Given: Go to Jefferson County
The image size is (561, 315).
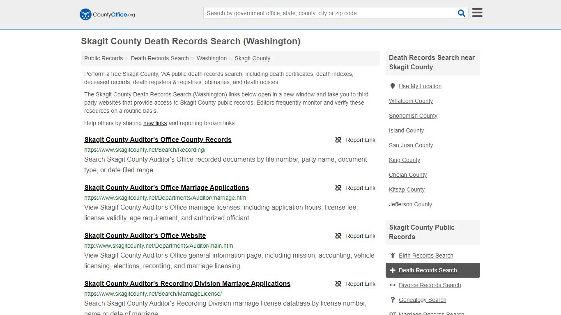Looking at the screenshot, I should click(x=410, y=204).
